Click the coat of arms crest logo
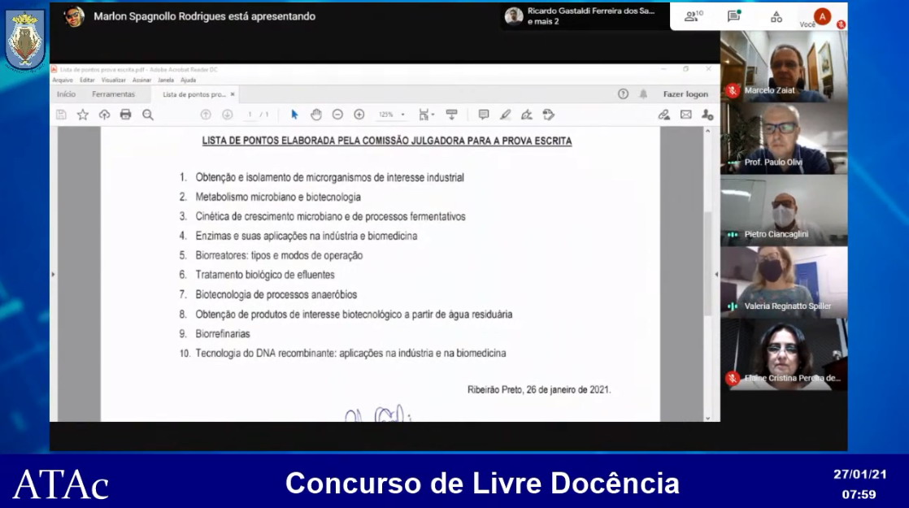Screen dimensions: 909x508 25,39
